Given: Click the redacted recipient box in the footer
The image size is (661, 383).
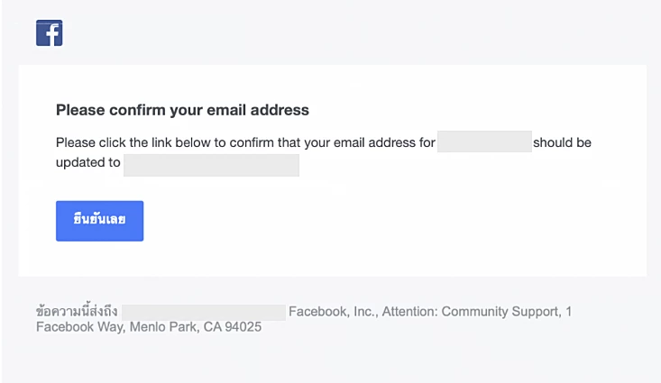Looking at the screenshot, I should 204,312.
